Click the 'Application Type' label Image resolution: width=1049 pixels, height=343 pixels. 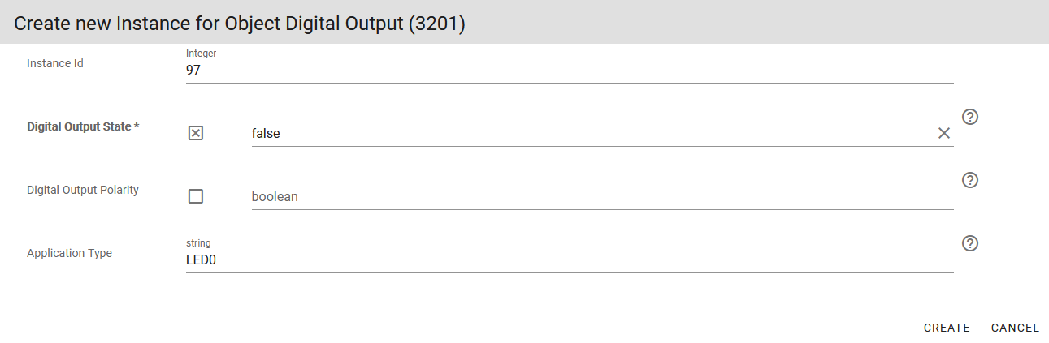click(70, 253)
